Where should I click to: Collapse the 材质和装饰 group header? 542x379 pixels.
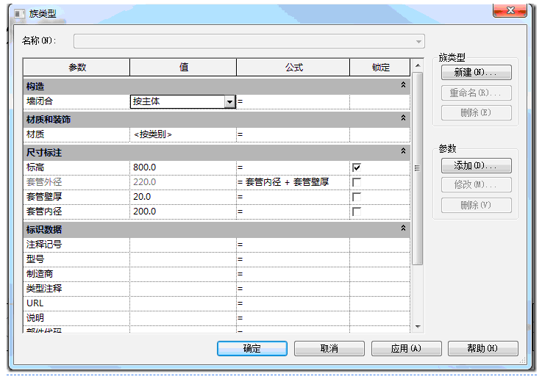(402, 118)
